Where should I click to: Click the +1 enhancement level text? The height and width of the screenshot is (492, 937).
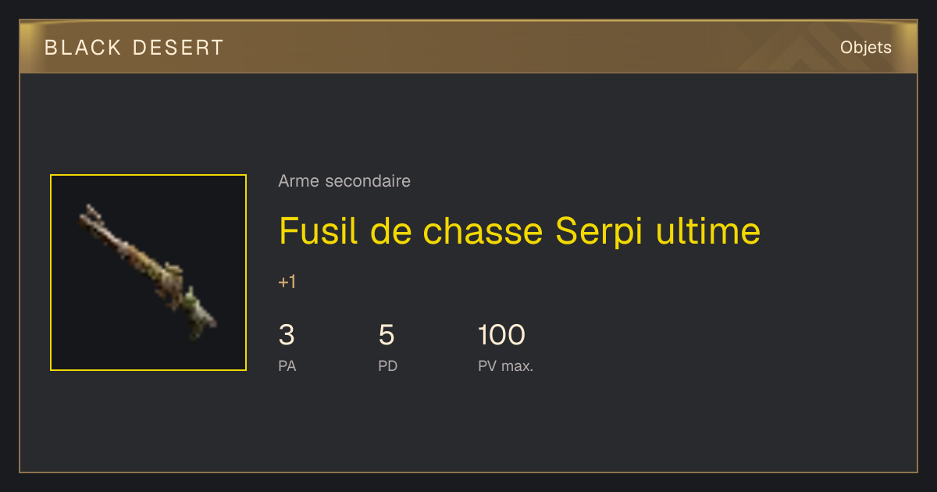pos(287,283)
